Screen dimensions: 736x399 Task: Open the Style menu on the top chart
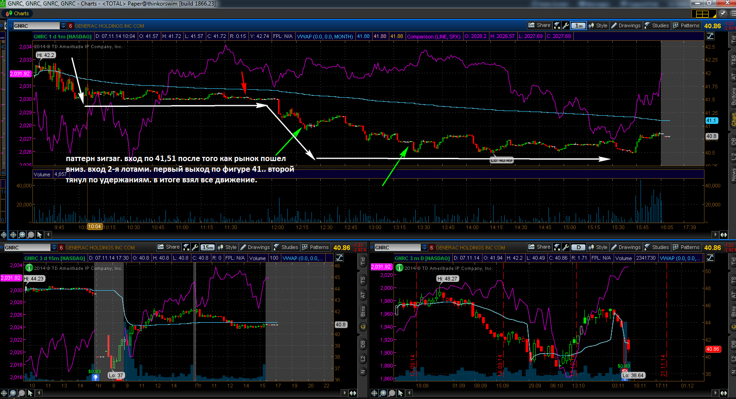(x=598, y=25)
